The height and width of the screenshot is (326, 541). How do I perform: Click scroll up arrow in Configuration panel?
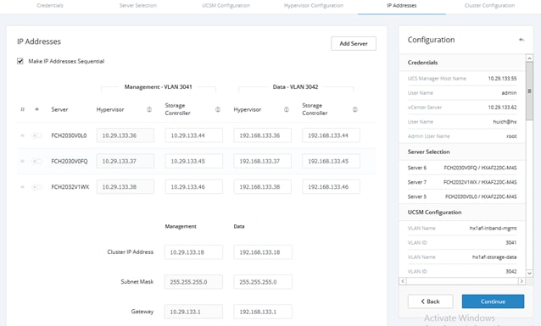point(529,58)
